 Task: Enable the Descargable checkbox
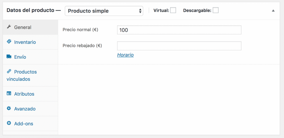[215, 10]
